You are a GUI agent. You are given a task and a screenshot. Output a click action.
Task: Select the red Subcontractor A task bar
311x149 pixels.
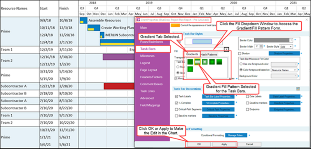[119, 86]
